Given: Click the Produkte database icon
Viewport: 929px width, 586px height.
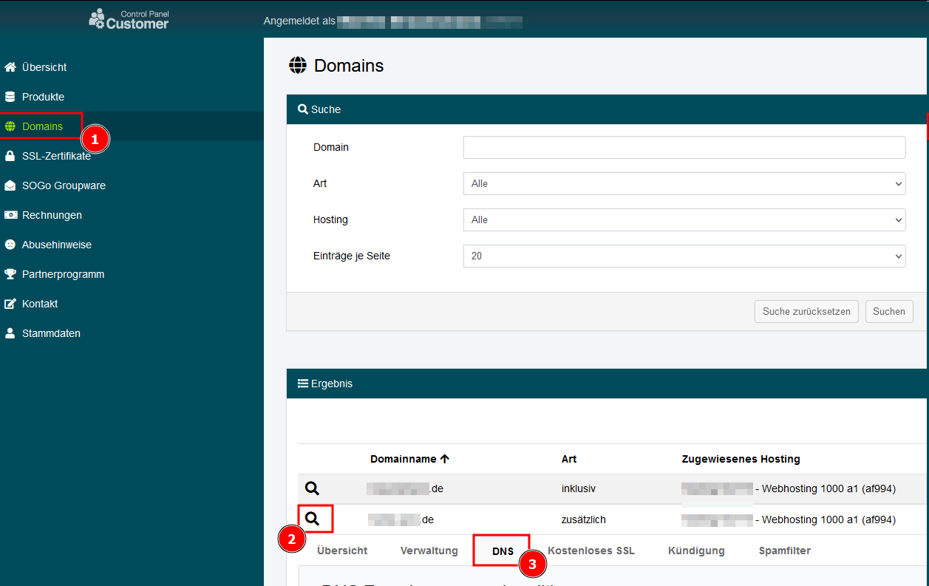Looking at the screenshot, I should (x=10, y=97).
